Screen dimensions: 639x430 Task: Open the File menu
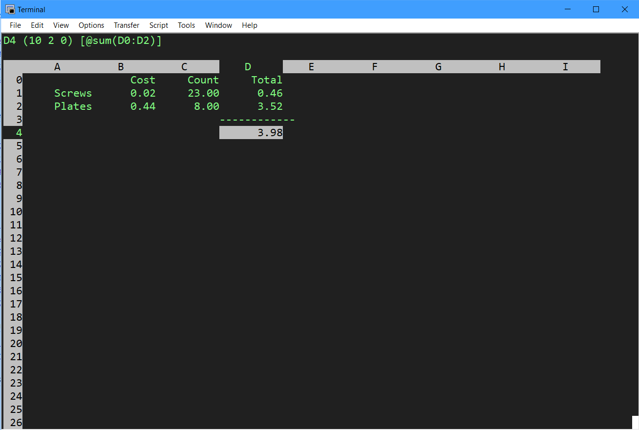click(15, 25)
